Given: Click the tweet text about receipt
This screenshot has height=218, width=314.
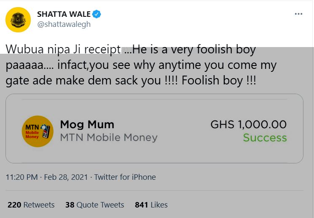Looking at the screenshot, I should [141, 65].
